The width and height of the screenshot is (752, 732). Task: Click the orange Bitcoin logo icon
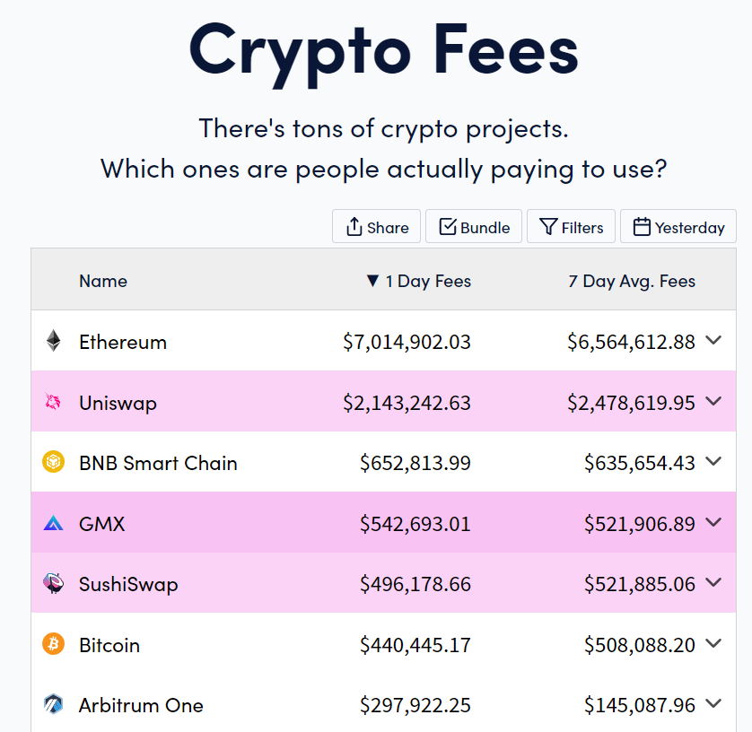(53, 643)
